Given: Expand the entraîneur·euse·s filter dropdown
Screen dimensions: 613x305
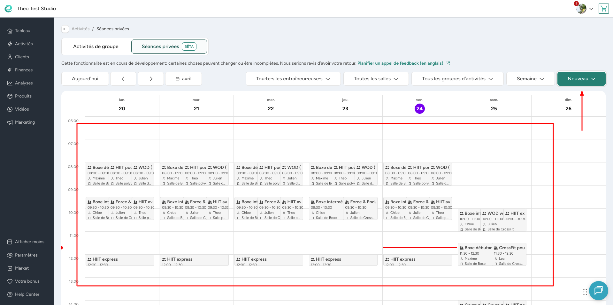Looking at the screenshot, I should pos(293,79).
